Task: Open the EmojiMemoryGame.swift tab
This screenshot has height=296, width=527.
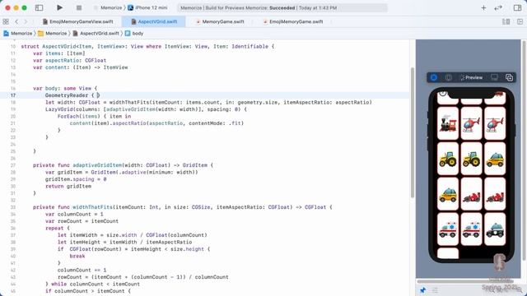Action: [293, 21]
